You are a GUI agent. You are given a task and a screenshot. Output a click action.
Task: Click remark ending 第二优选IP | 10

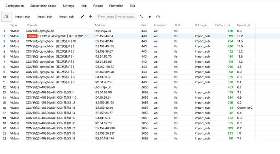click(51, 41)
